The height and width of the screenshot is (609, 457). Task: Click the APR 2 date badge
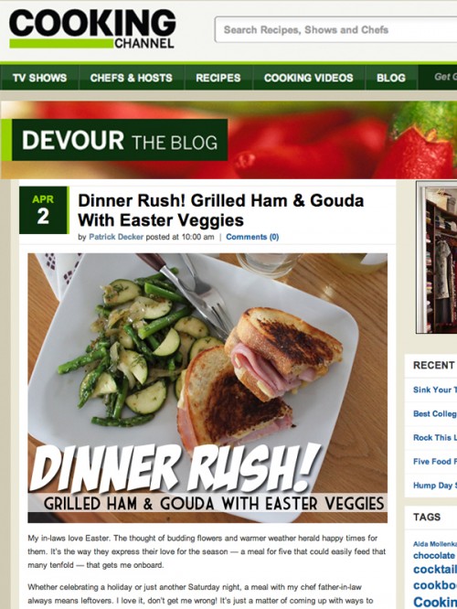[x=44, y=210]
